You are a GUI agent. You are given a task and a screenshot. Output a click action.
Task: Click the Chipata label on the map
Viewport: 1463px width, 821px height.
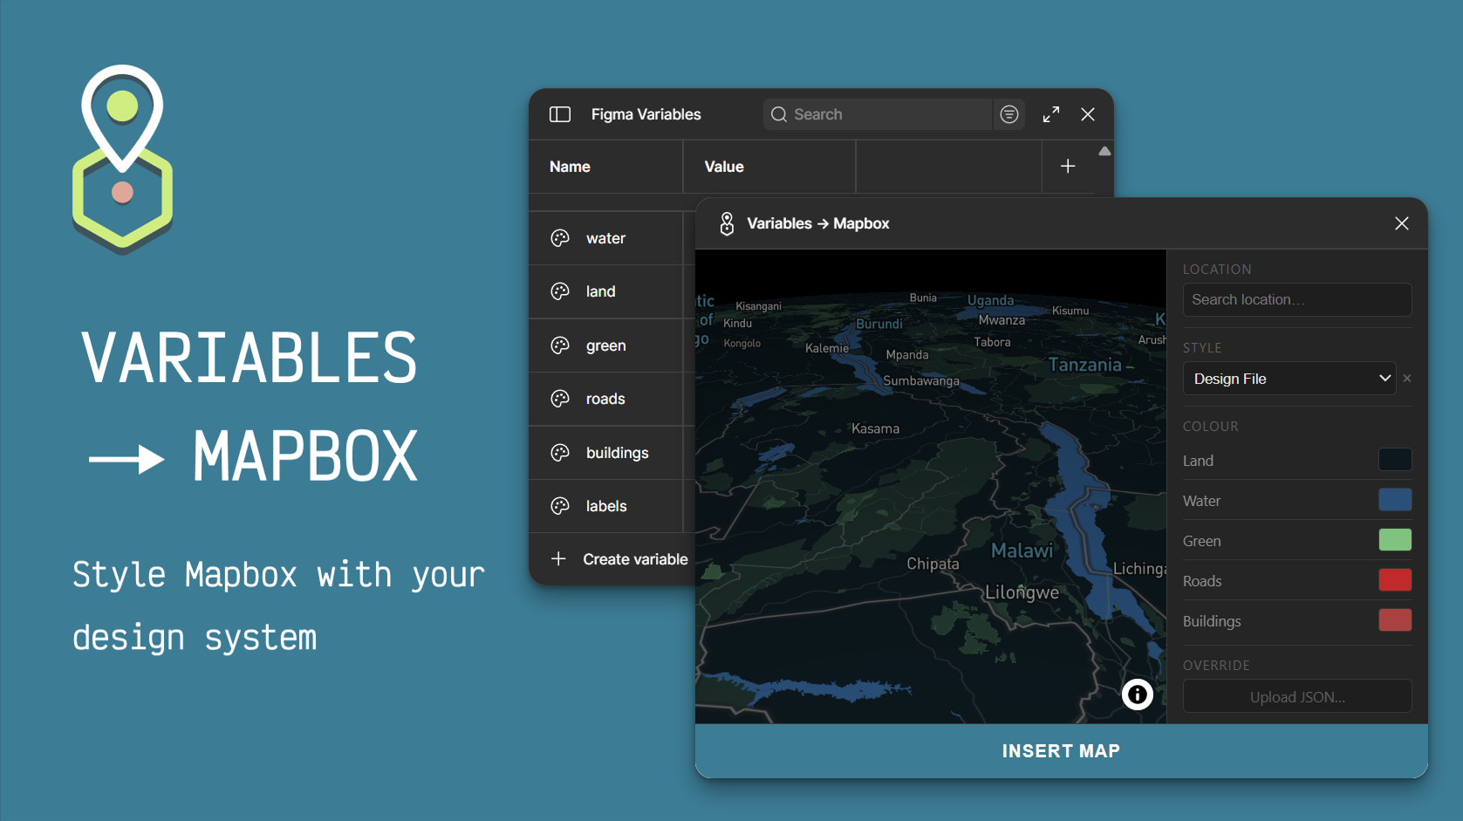coord(933,564)
